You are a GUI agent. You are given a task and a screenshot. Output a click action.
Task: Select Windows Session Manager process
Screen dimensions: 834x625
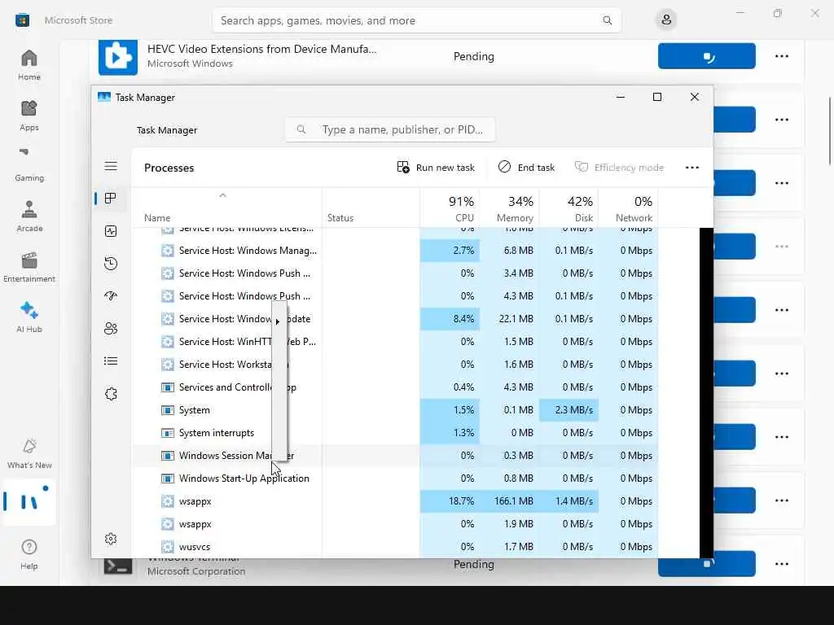[395, 456]
